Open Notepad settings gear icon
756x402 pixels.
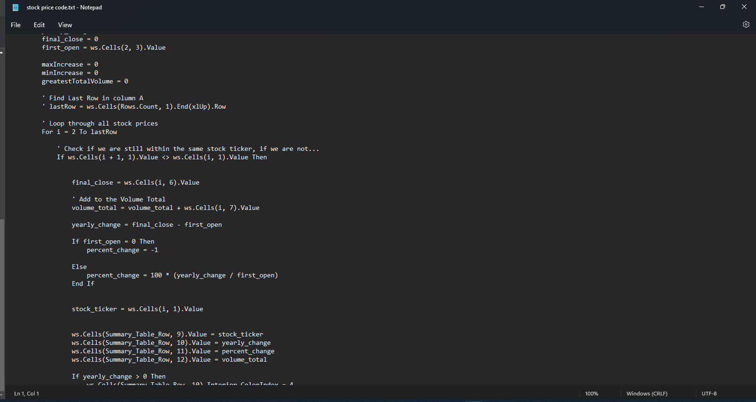(x=746, y=25)
